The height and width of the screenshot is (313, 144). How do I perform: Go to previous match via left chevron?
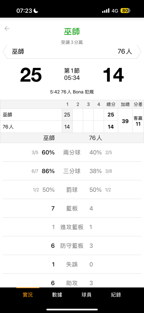click(5, 52)
